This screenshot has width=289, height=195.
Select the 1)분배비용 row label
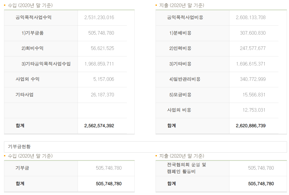[x=180, y=33]
